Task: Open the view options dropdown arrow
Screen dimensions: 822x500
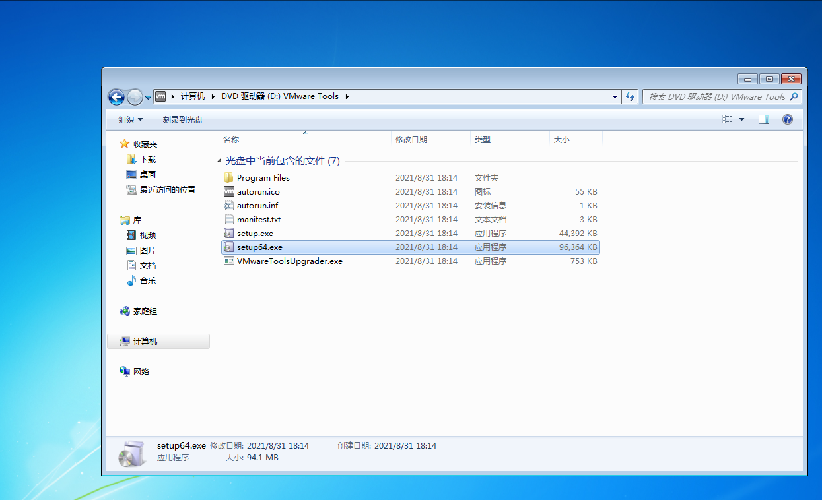Action: pos(741,119)
